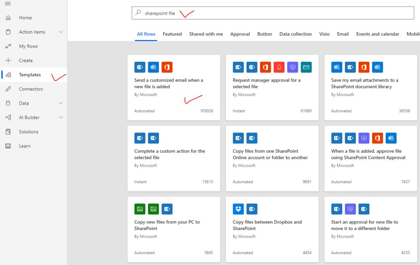
Task: Click the sharepoint file search field
Action: point(273,13)
